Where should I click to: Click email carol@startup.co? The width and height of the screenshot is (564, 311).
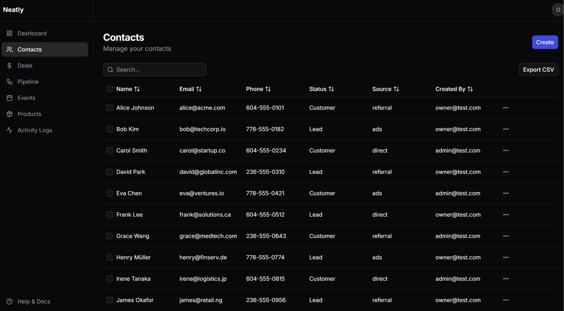point(202,150)
